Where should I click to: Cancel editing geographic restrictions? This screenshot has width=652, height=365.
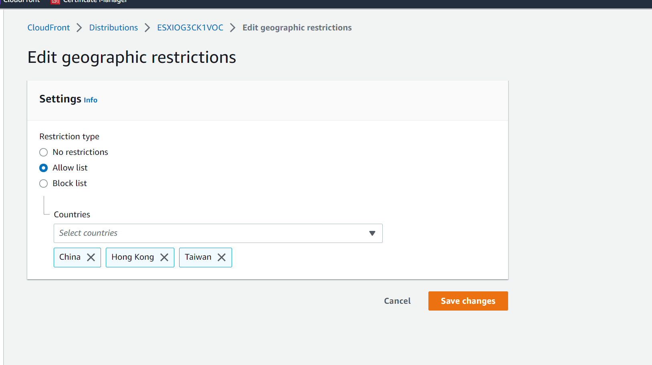pyautogui.click(x=397, y=301)
